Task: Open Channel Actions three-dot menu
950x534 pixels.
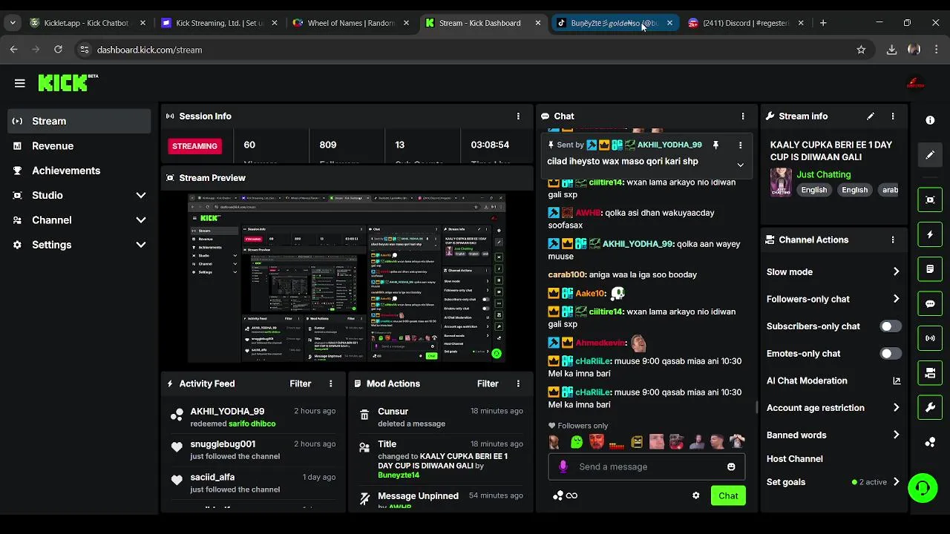Action: pyautogui.click(x=893, y=240)
